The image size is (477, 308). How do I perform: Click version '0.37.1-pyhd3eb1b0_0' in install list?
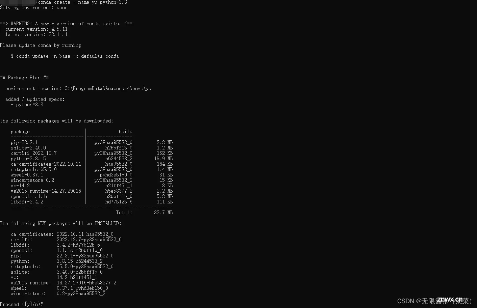82,288
